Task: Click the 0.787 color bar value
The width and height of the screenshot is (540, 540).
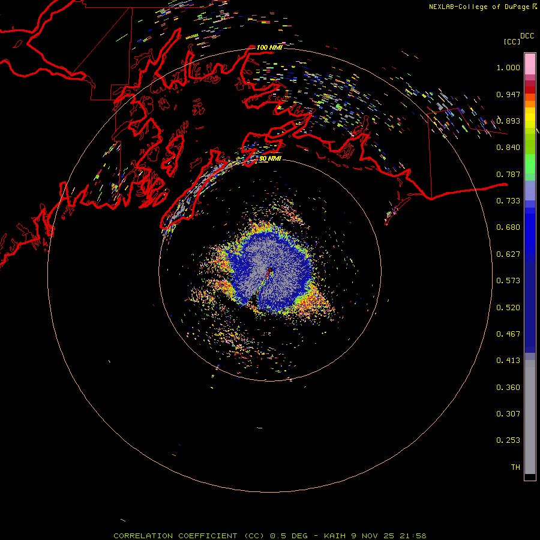Action: (x=508, y=174)
